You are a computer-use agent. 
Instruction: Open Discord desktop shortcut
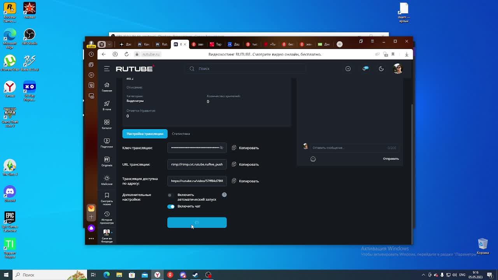point(10,194)
